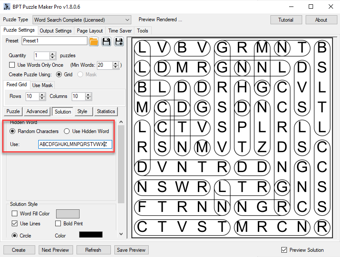Viewport: 340px width, 257px height.
Task: Select the Use Hidden Word radio button
Action: (67, 131)
